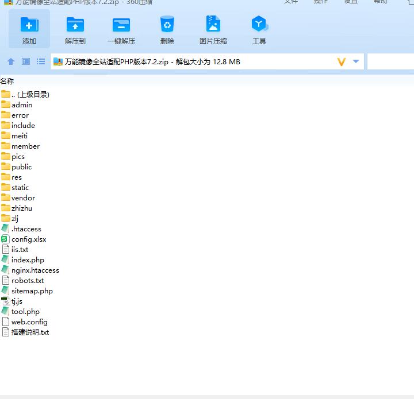Select the member folder icon
The width and height of the screenshot is (414, 399).
[x=6, y=146]
